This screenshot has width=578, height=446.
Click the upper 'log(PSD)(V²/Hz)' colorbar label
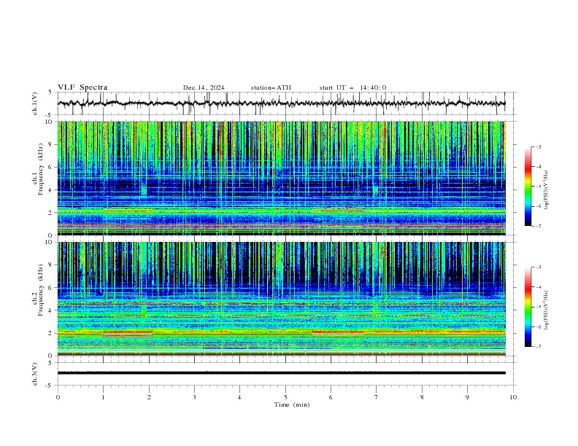[x=546, y=190]
